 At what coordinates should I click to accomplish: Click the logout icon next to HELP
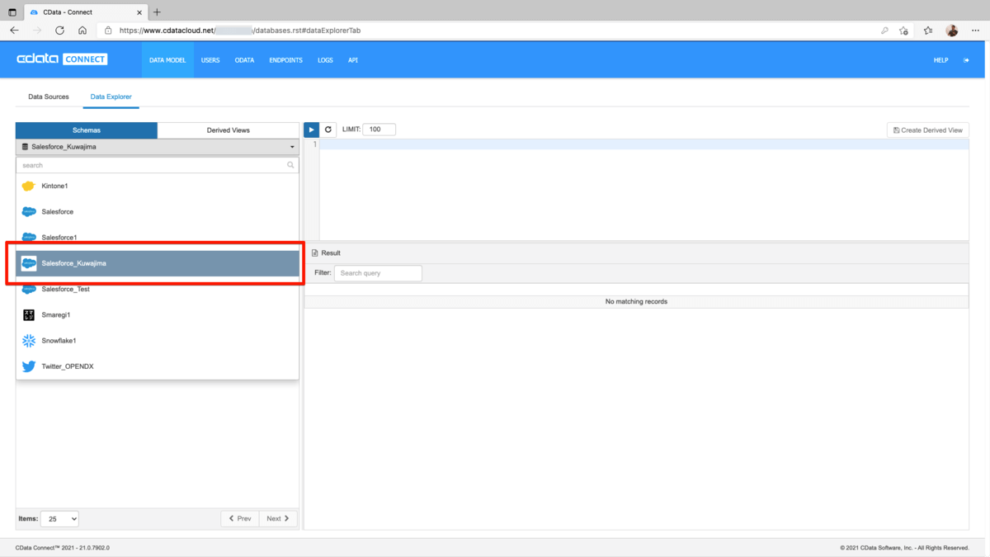966,60
